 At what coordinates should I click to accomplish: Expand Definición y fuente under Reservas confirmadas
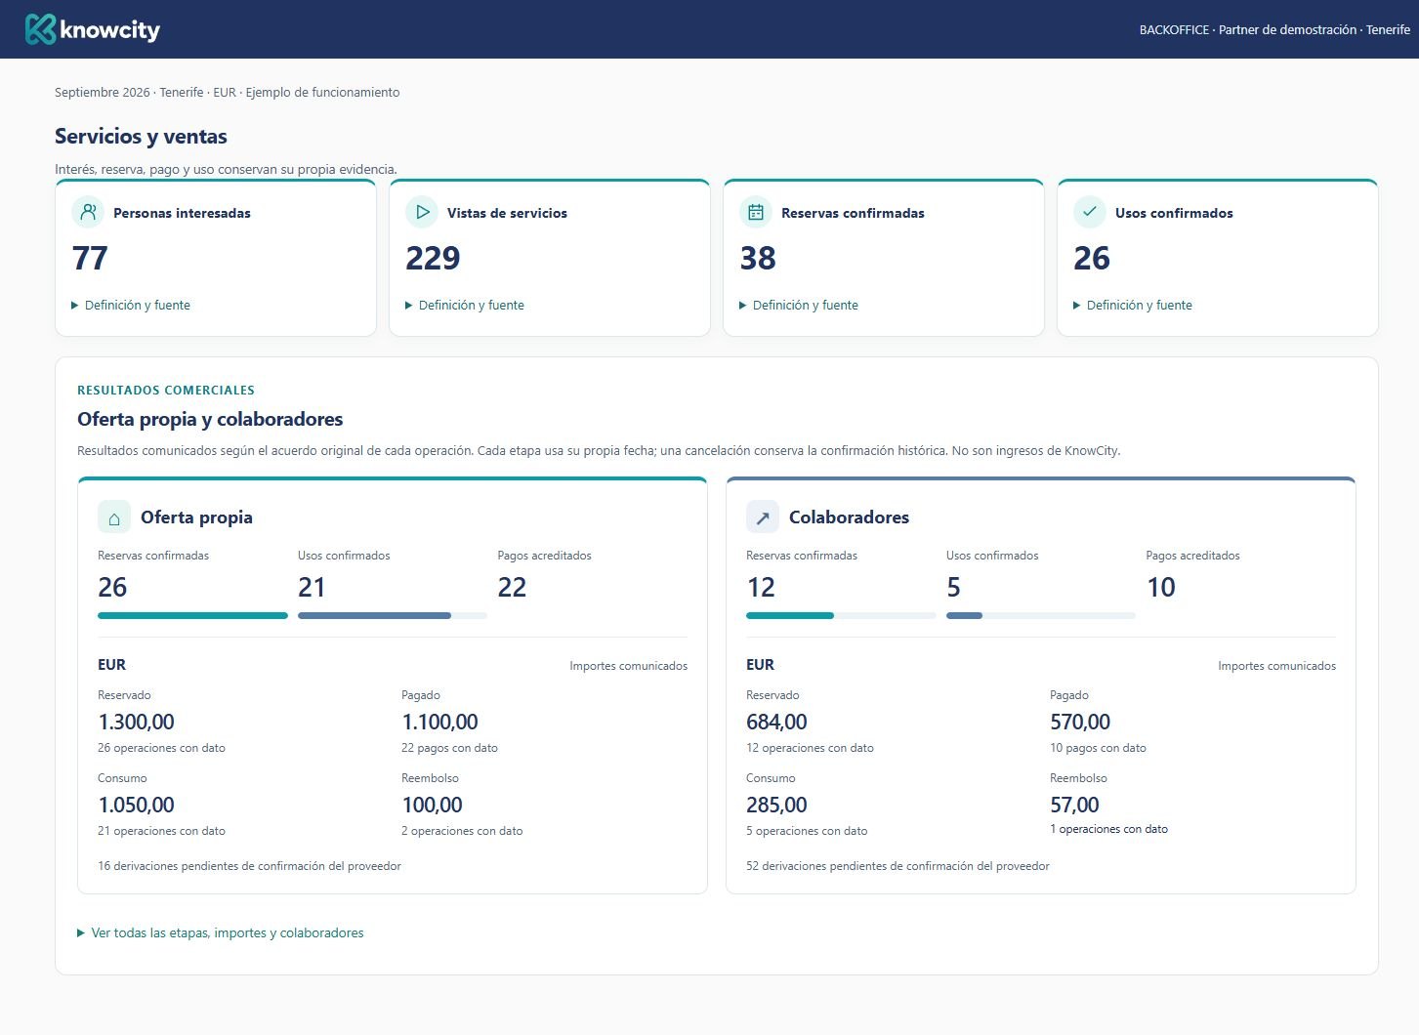pyautogui.click(x=799, y=306)
